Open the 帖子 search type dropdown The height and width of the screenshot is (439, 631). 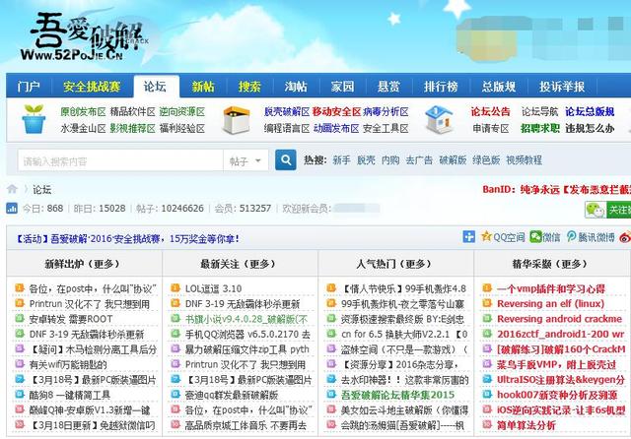click(x=245, y=161)
